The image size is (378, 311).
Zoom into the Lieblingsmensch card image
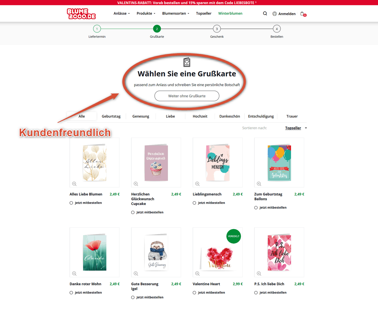pyautogui.click(x=197, y=184)
